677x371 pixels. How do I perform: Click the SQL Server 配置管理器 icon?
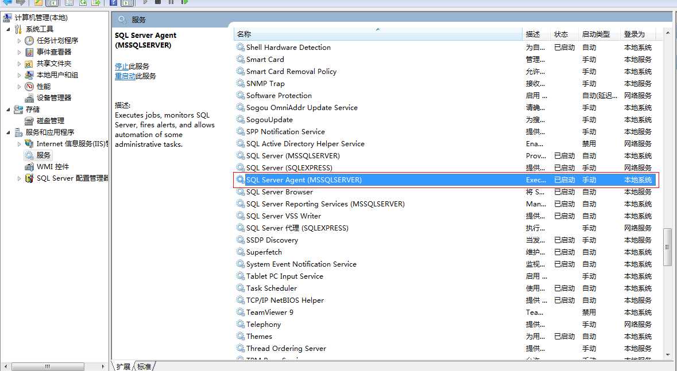29,178
